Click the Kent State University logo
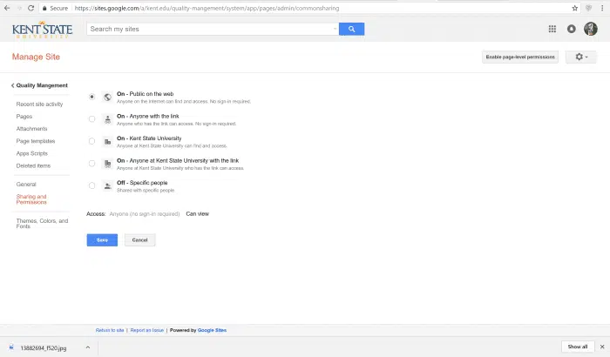610x357 pixels. (42, 30)
